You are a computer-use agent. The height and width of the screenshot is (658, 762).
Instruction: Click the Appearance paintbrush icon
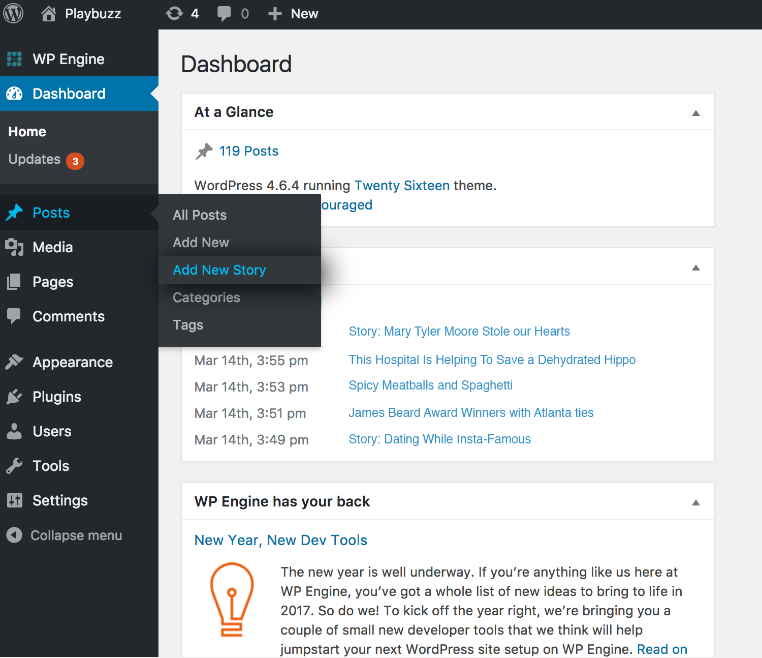(14, 362)
